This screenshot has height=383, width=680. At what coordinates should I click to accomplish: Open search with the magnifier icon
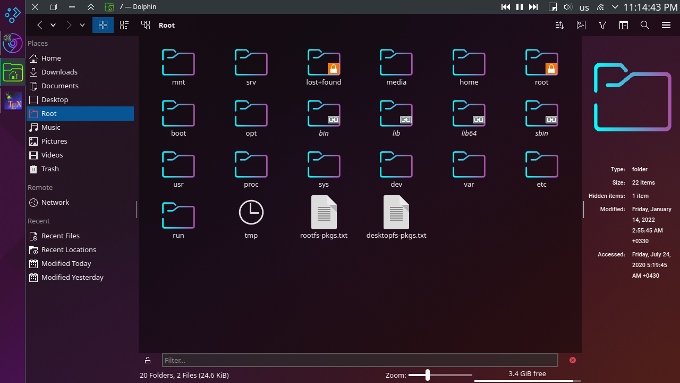[645, 25]
